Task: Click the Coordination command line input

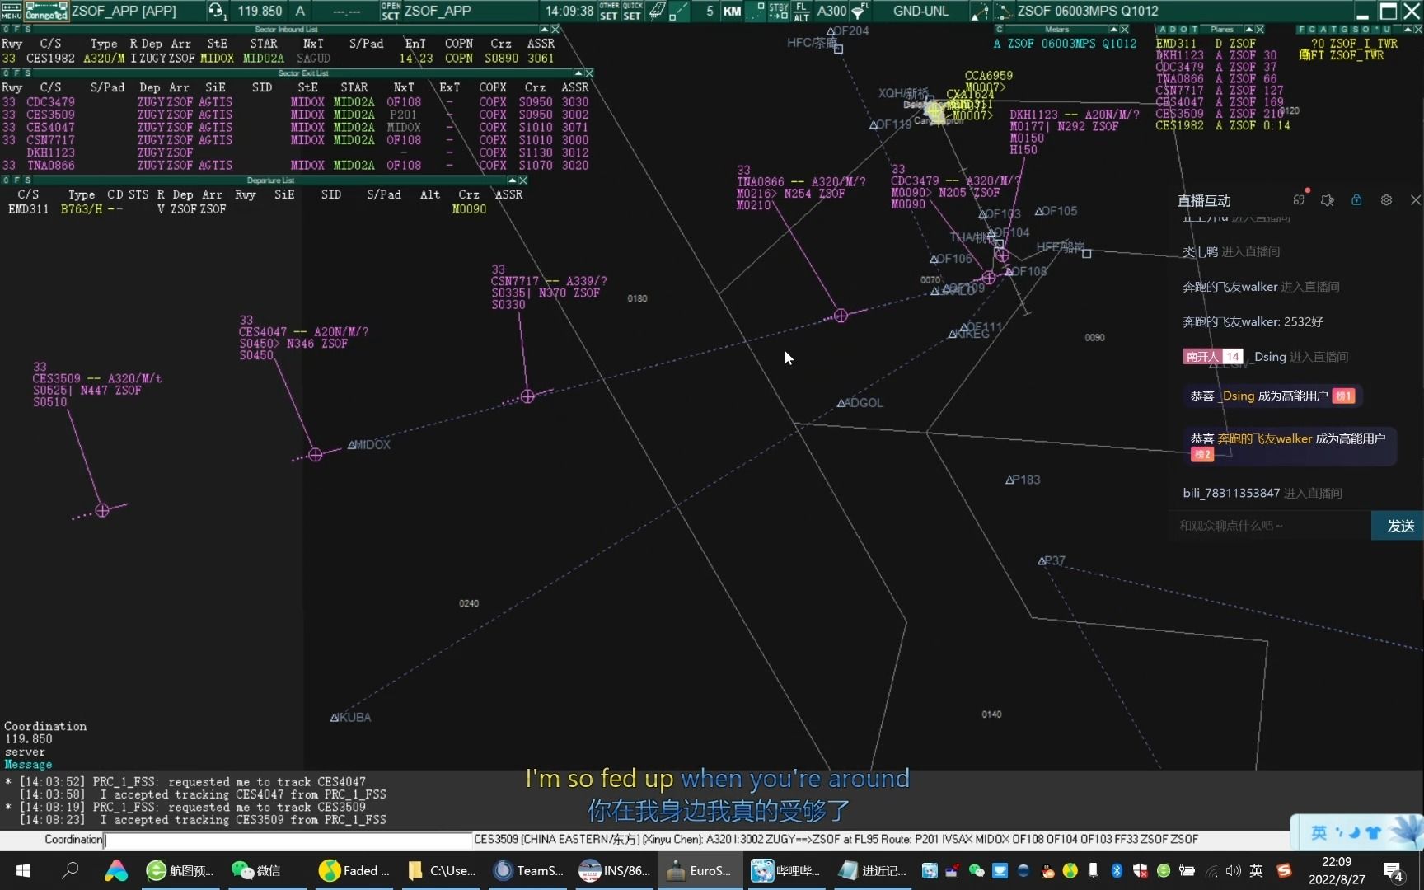Action: tap(288, 840)
